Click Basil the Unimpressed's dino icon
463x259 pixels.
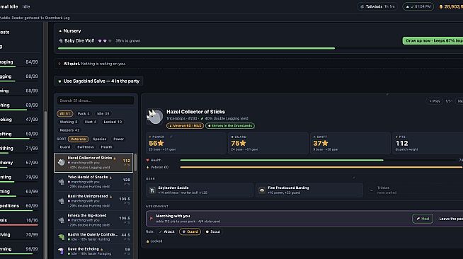(x=62, y=201)
